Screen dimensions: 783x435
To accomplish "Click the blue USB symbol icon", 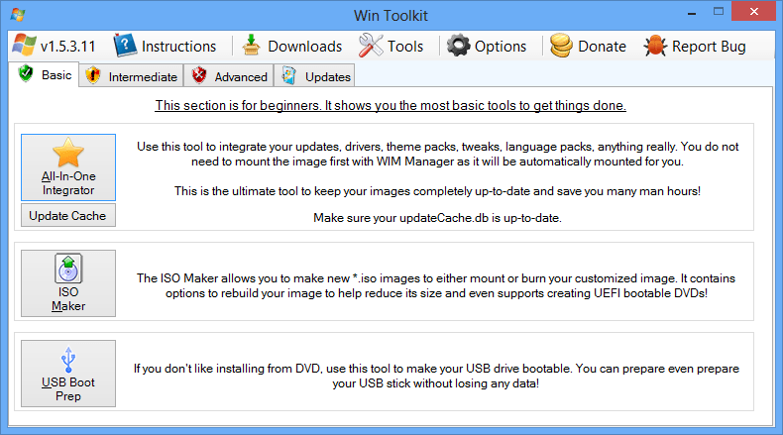I will pos(68,360).
